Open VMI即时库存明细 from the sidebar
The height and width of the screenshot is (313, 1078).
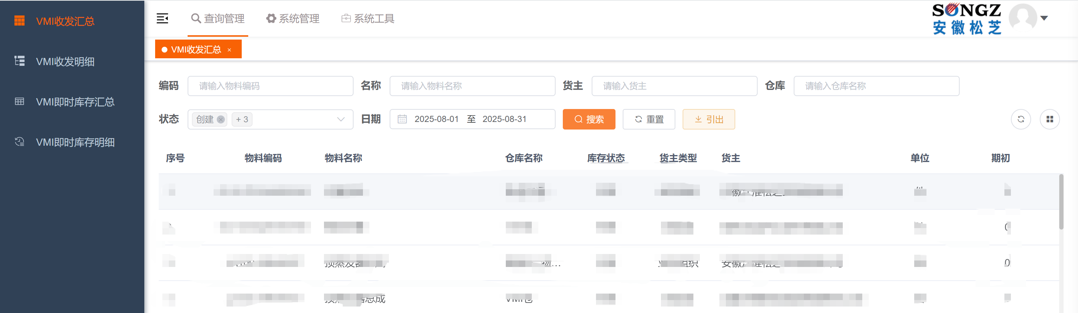click(x=75, y=142)
